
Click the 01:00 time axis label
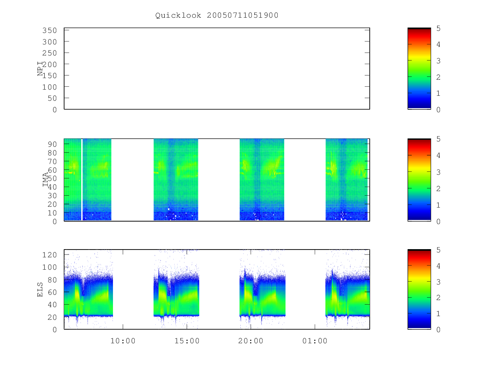315,341
